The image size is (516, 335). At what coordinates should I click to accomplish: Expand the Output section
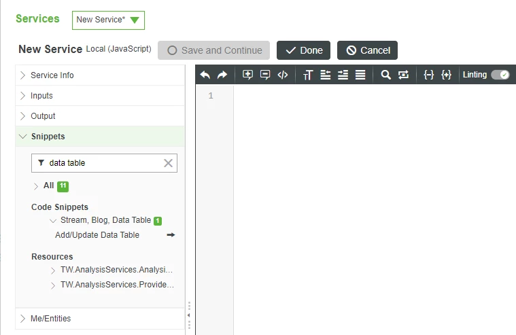(100, 116)
